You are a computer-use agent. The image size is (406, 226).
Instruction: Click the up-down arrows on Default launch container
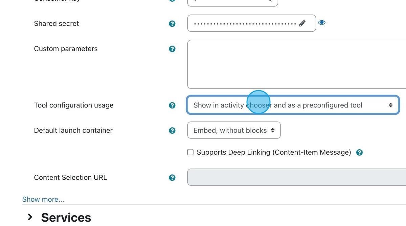[x=273, y=130]
